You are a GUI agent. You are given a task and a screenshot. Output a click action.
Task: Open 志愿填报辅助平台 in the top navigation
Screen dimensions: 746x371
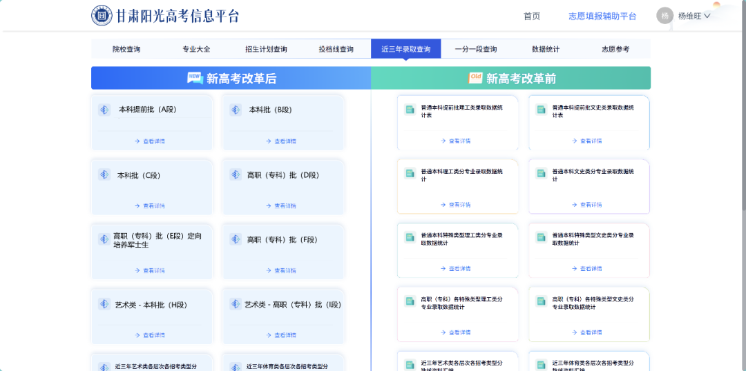(602, 16)
